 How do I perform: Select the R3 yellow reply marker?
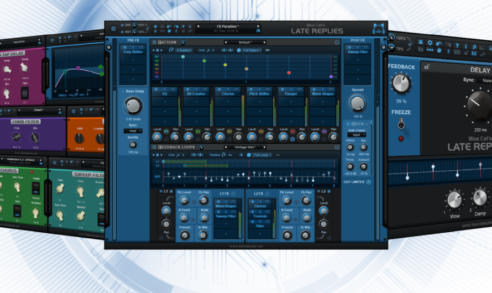coord(225,65)
